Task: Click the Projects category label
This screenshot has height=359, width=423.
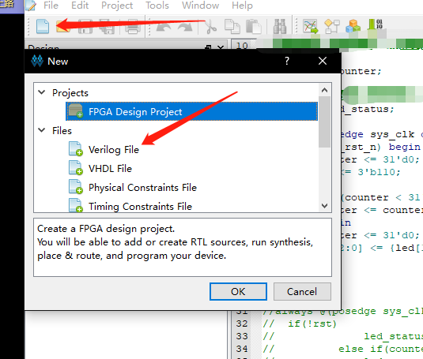Action: 70,93
